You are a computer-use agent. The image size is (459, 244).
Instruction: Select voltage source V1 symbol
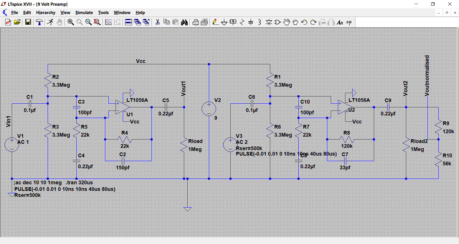coord(12,144)
